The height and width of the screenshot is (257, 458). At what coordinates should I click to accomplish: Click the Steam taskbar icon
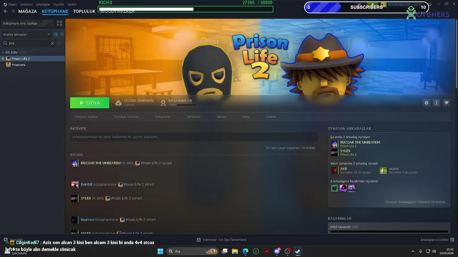point(298,251)
